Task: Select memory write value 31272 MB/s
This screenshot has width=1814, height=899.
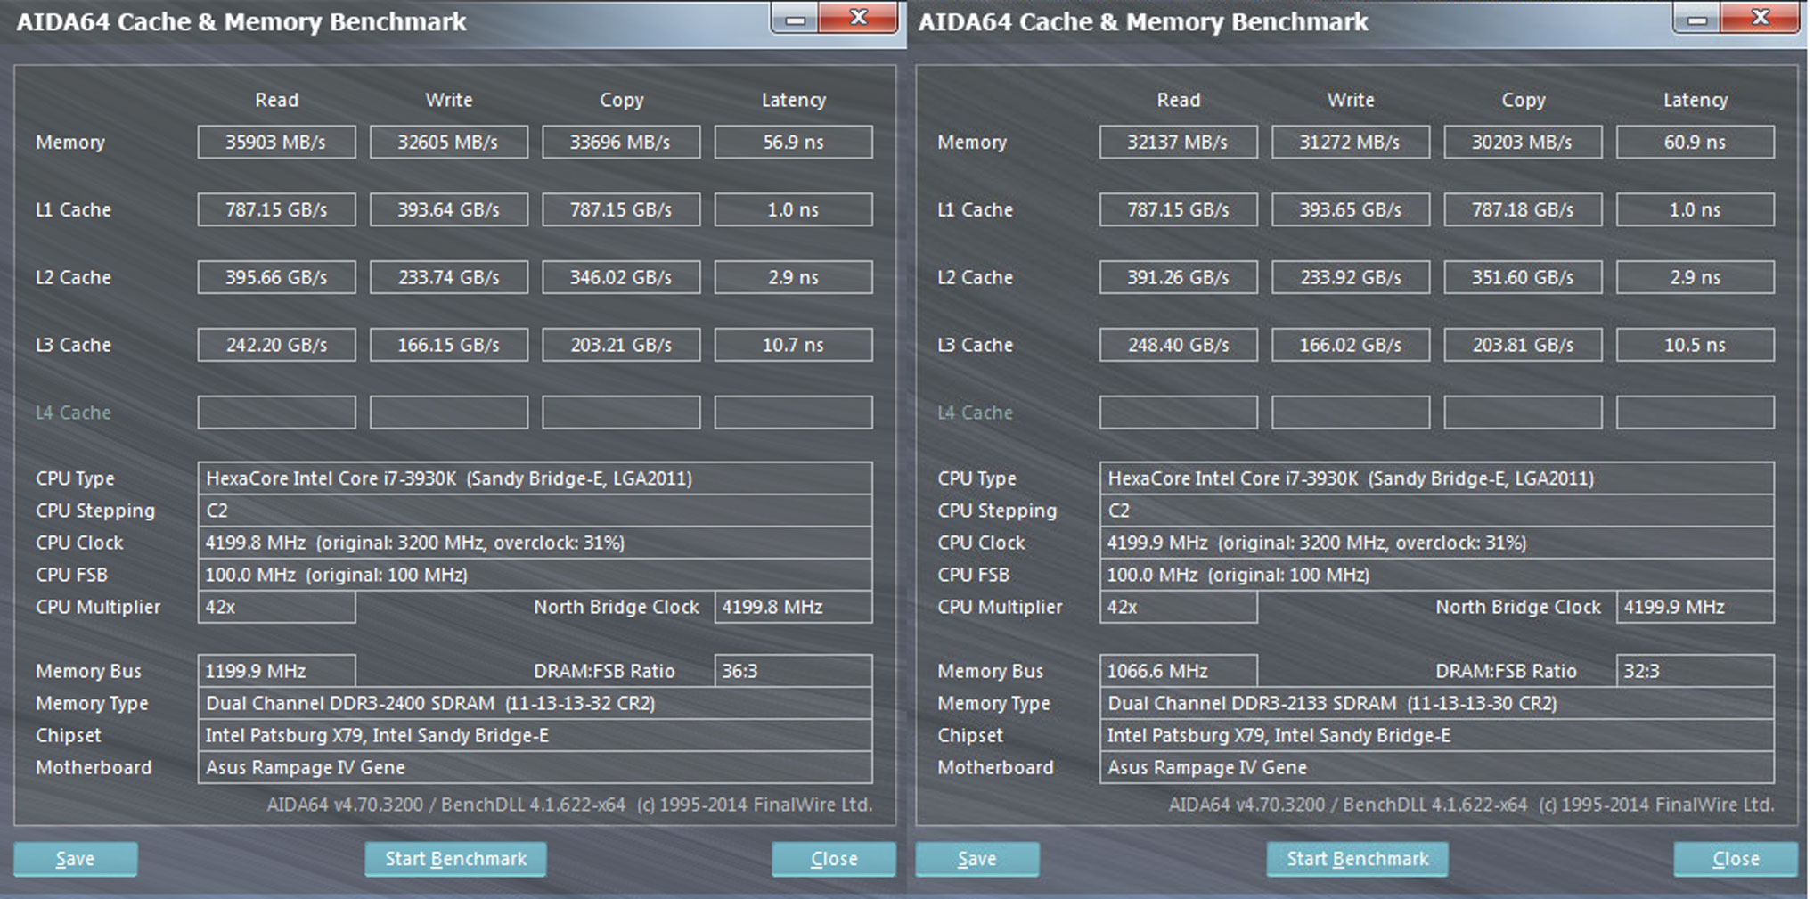Action: [1350, 142]
